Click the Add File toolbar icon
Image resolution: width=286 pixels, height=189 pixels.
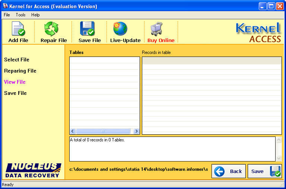(x=18, y=29)
